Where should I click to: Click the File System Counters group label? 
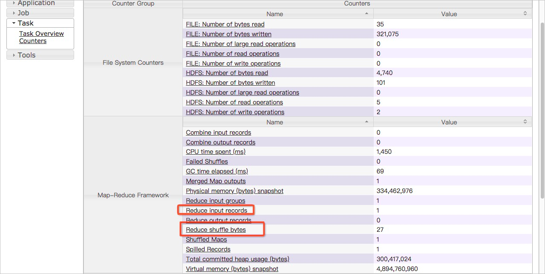tap(133, 63)
